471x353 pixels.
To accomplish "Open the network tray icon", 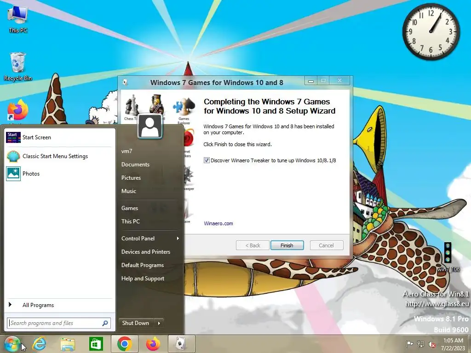I will pos(420,344).
